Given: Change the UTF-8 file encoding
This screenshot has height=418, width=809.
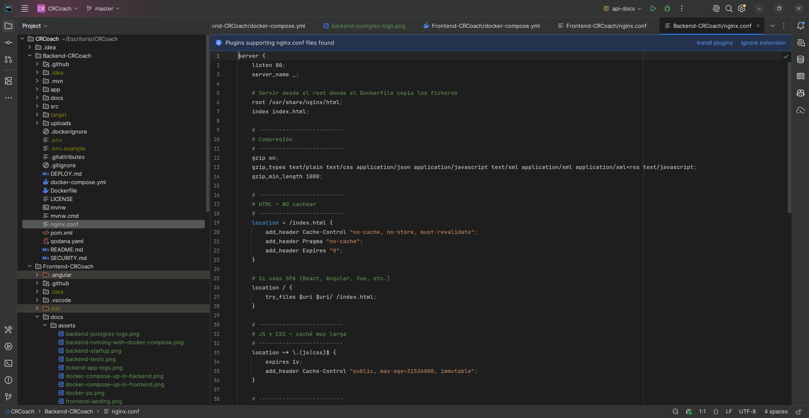Looking at the screenshot, I should (747, 412).
